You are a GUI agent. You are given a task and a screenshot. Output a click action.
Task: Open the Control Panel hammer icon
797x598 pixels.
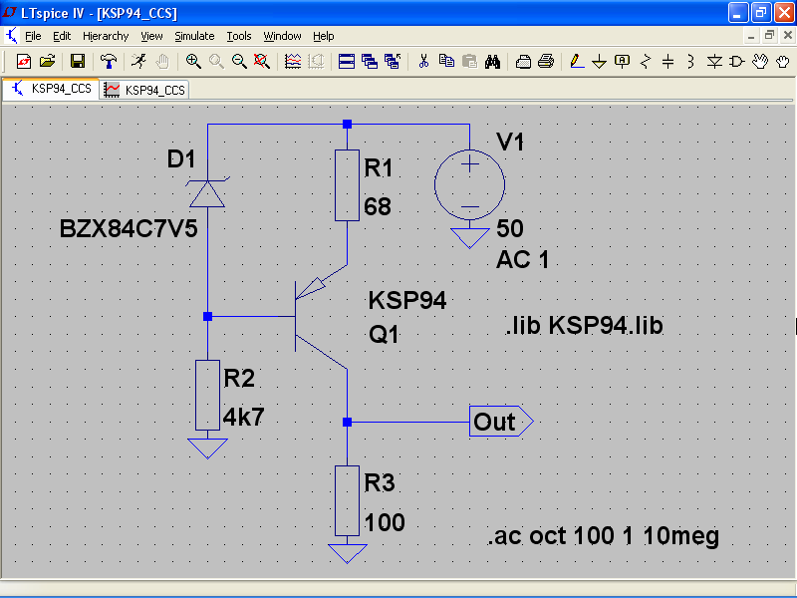(x=109, y=62)
